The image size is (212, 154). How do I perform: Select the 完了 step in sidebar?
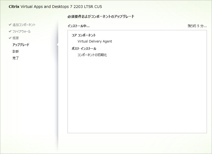[16, 58]
